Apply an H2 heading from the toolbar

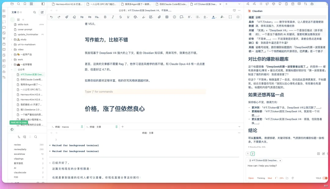(x=82, y=17)
